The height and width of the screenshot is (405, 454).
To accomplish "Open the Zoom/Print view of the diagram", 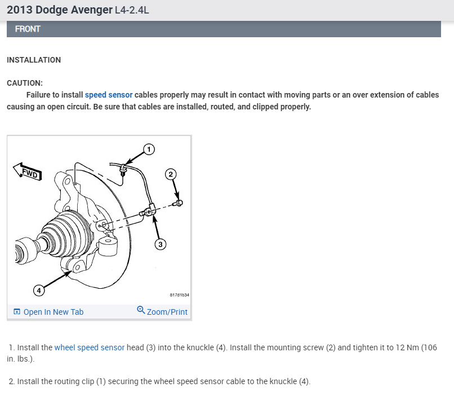I will click(x=167, y=312).
